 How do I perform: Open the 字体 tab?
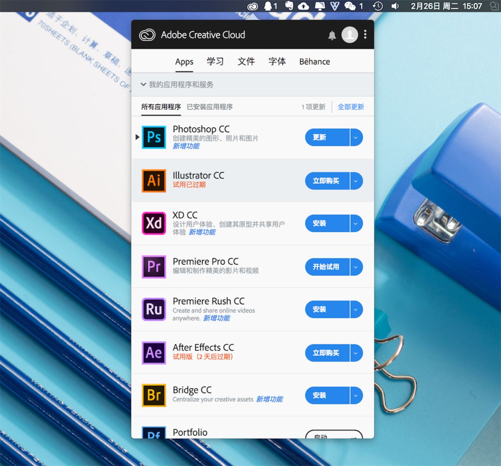(277, 61)
